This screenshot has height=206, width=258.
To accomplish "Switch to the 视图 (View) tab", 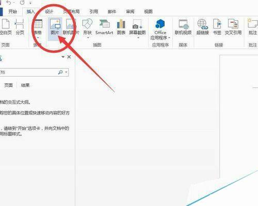I will pos(148,11).
